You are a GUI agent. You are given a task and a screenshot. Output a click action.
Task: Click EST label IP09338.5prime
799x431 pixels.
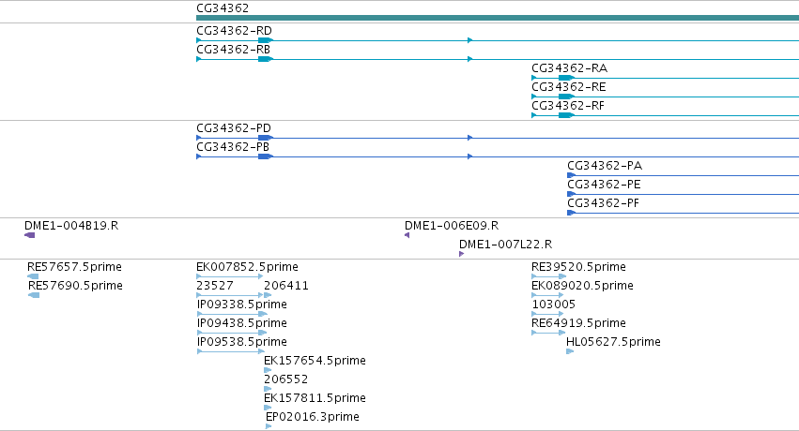(242, 305)
